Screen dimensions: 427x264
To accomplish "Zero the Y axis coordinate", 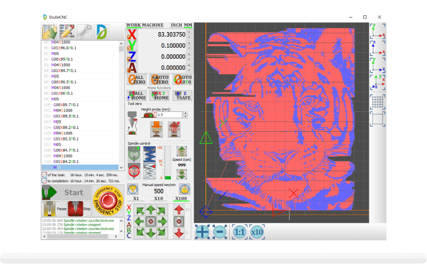I will coord(132,46).
